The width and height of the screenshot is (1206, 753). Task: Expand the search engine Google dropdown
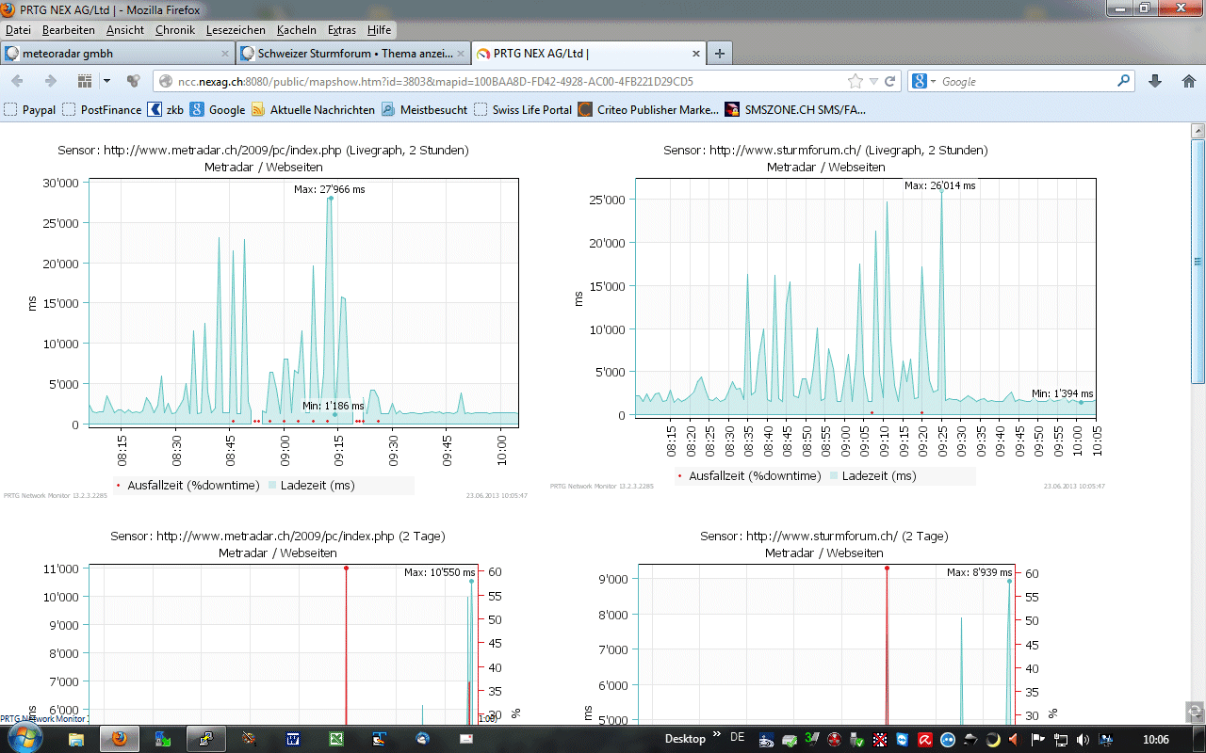[924, 82]
